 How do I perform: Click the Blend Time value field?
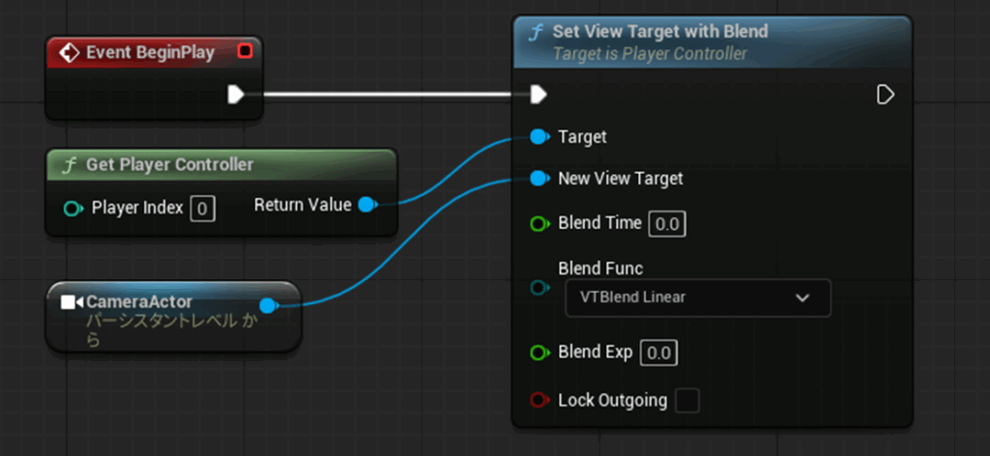(667, 224)
